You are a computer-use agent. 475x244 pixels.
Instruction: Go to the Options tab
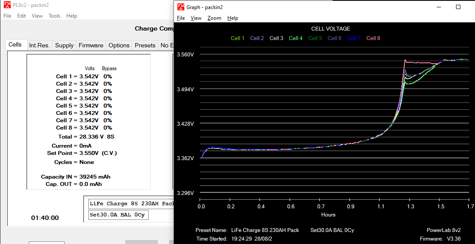pyautogui.click(x=119, y=45)
